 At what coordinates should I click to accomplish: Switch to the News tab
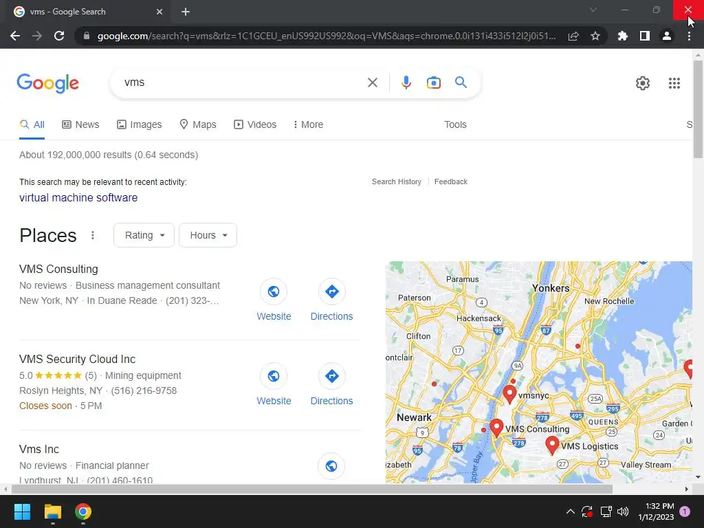point(80,124)
